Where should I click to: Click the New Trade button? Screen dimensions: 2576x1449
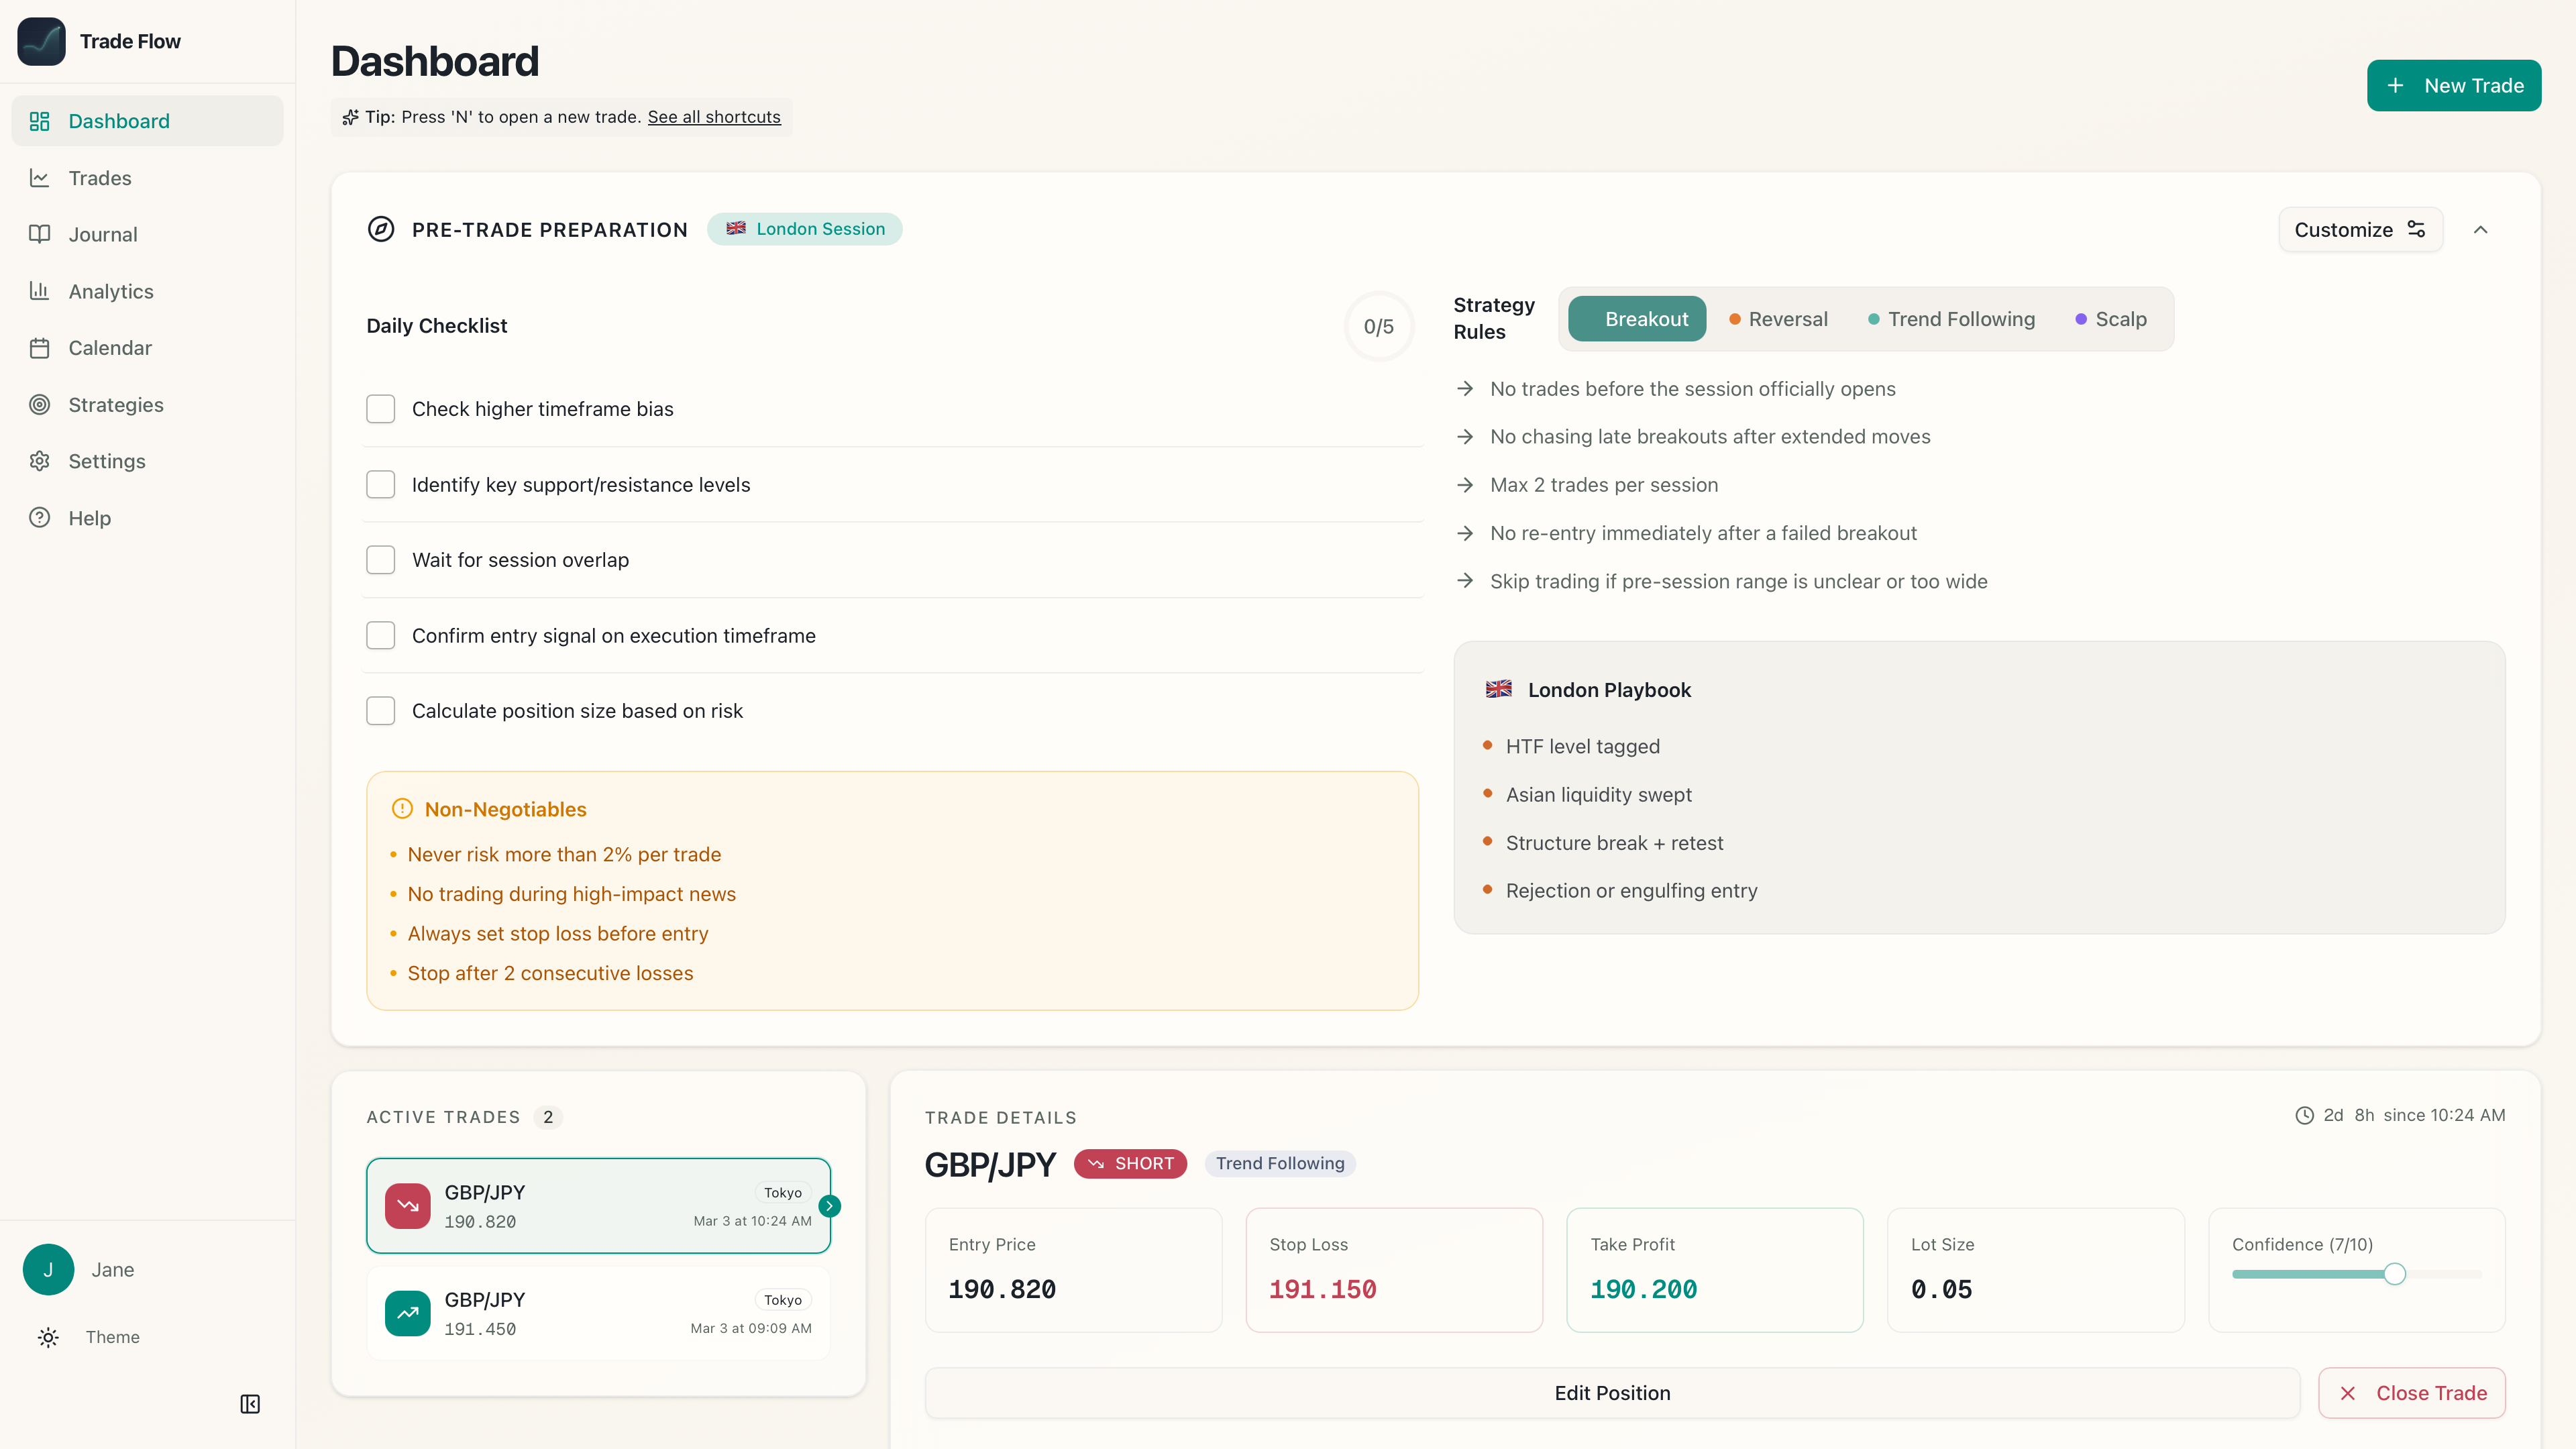tap(2453, 85)
